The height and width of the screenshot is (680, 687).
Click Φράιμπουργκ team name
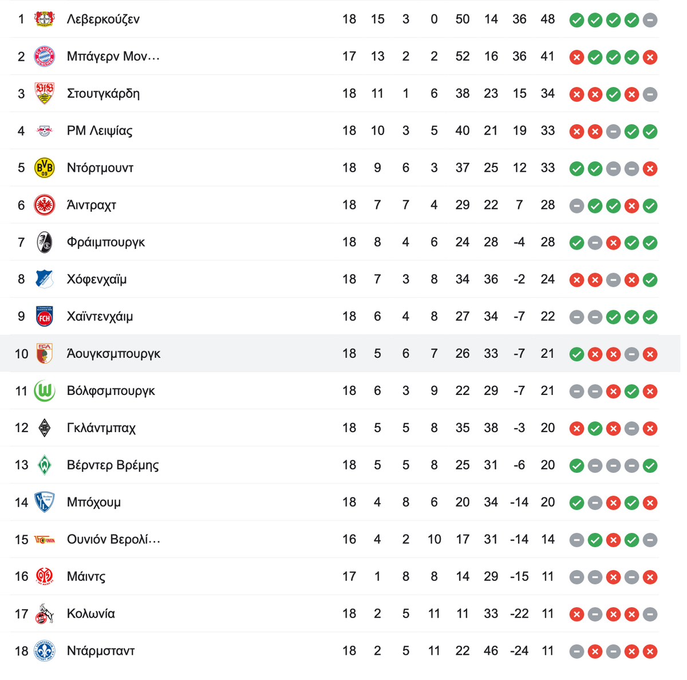pyautogui.click(x=106, y=242)
